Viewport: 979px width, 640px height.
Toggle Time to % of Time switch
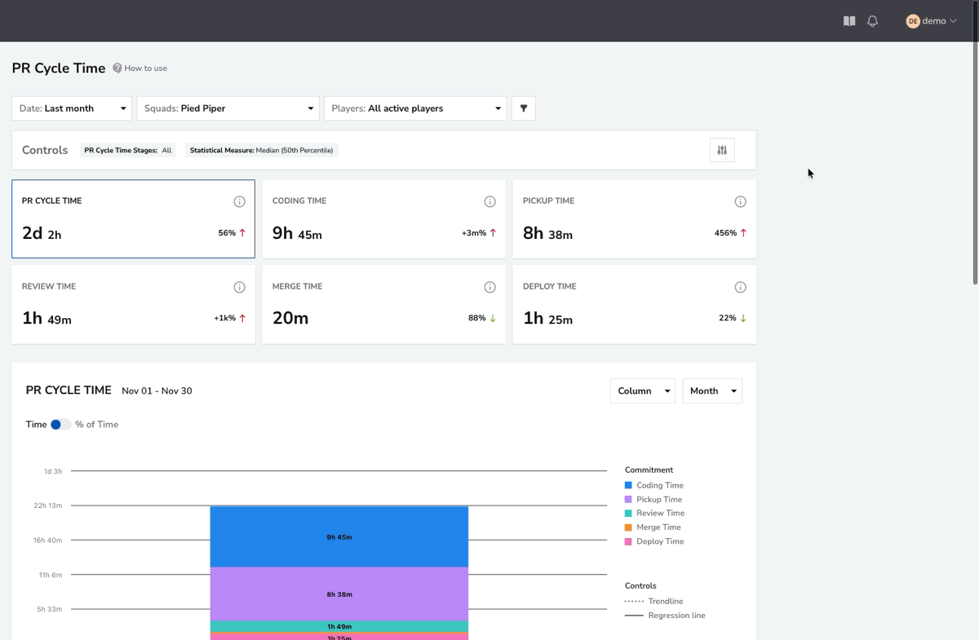[x=60, y=425]
